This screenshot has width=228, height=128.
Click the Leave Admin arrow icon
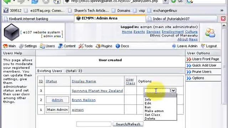174,46
